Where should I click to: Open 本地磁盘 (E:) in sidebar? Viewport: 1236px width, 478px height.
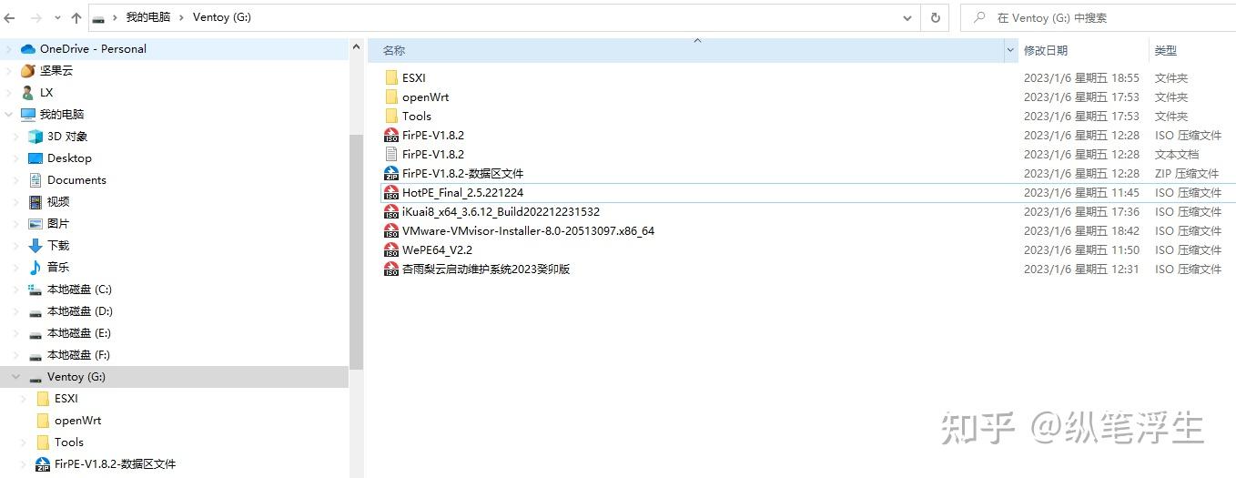point(79,333)
